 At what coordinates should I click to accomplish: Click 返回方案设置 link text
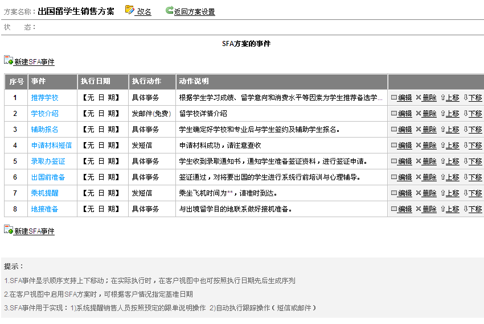pos(194,11)
